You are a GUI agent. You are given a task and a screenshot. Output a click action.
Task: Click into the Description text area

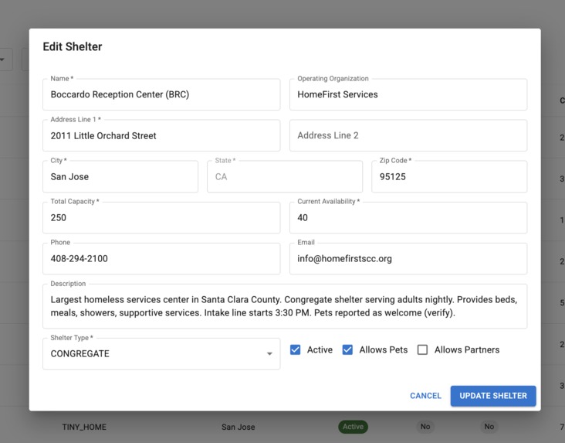click(285, 306)
